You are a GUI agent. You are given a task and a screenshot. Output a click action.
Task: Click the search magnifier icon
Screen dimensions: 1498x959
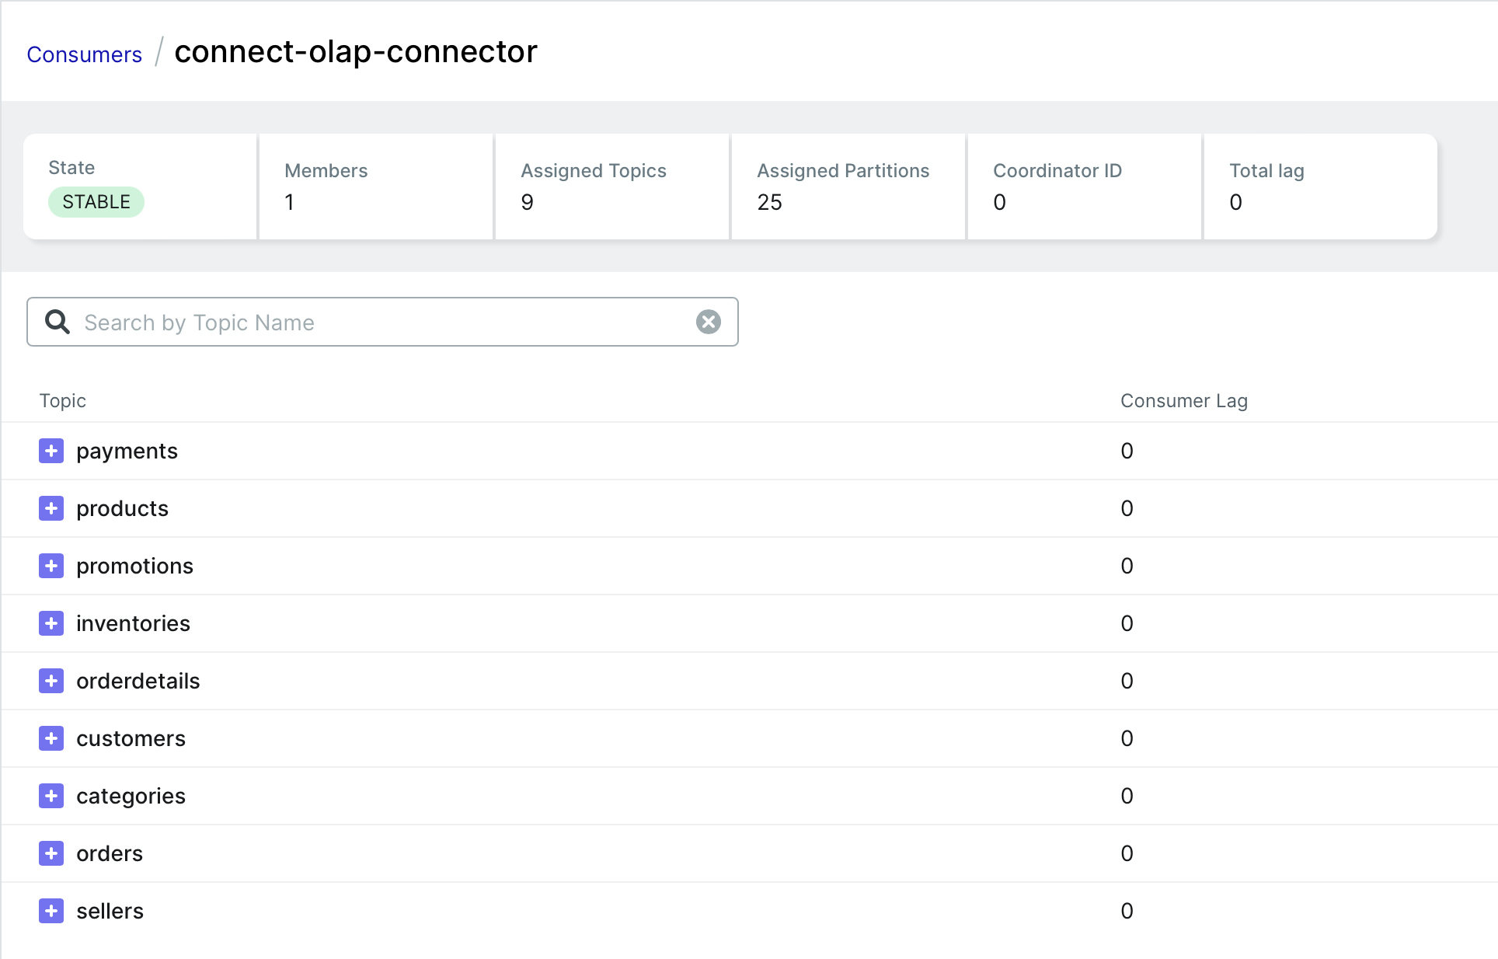[x=57, y=321]
